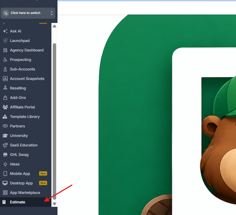Image resolution: width=236 pixels, height=215 pixels.
Task: Click sidebar scrollbar down arrow
Action: pyautogui.click(x=55, y=204)
